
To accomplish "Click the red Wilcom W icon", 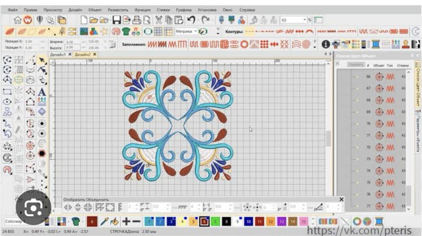I will pos(27,20).
